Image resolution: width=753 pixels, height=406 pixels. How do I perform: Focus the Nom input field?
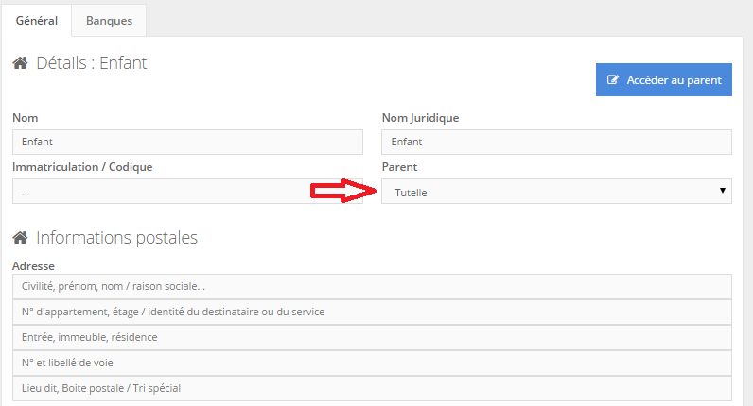(x=187, y=142)
